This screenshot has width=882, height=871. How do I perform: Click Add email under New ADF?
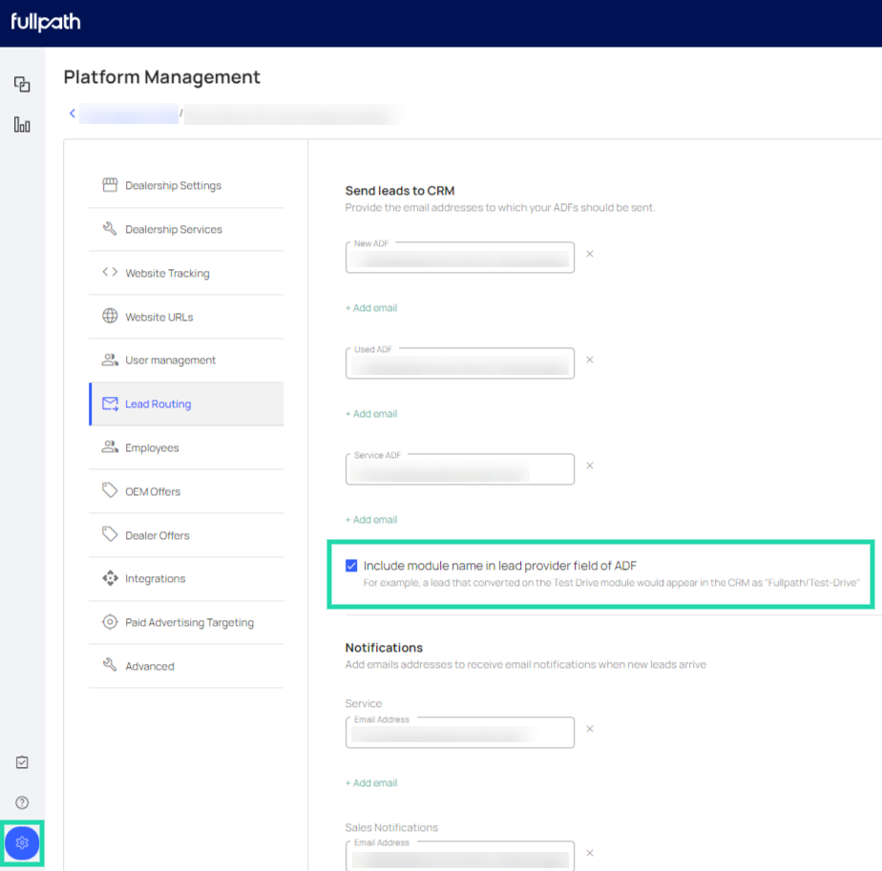tap(371, 308)
